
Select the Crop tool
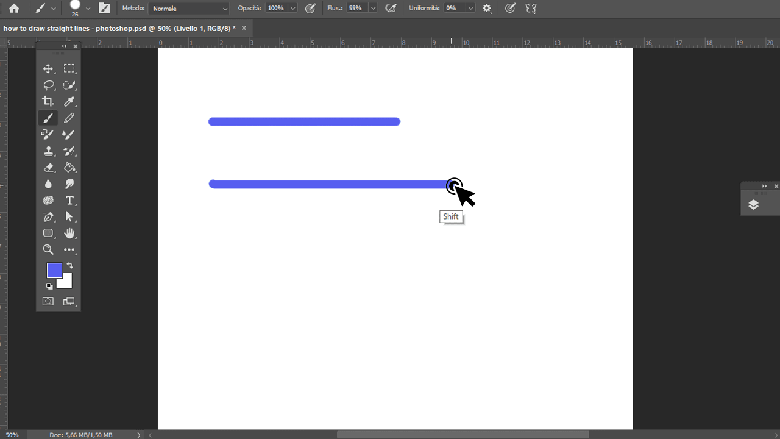point(48,101)
